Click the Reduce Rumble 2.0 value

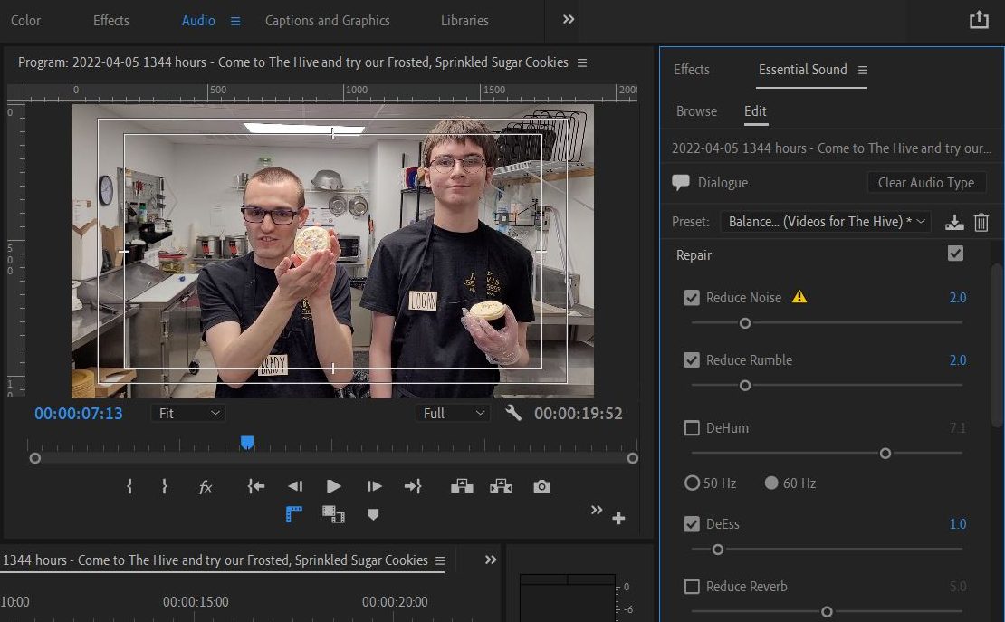pos(958,359)
